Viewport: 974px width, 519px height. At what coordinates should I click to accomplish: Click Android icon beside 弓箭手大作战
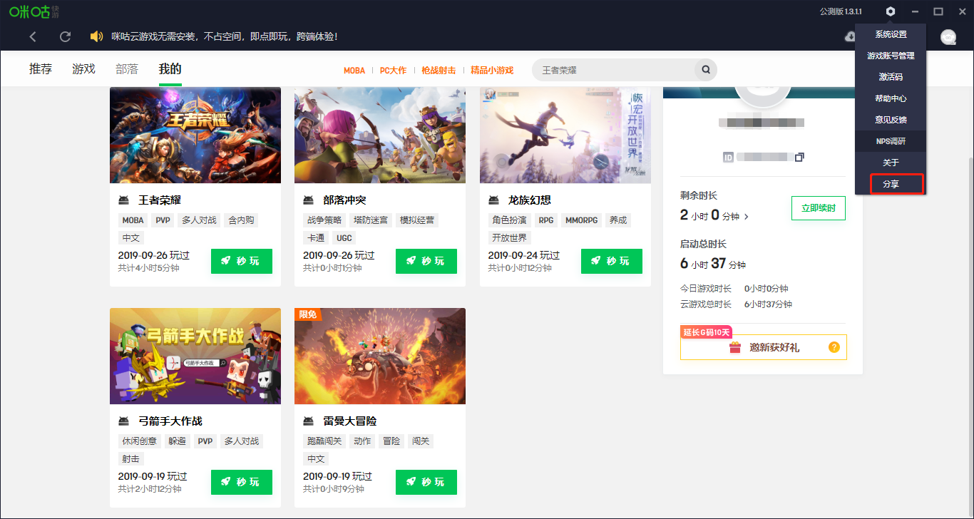click(x=124, y=421)
